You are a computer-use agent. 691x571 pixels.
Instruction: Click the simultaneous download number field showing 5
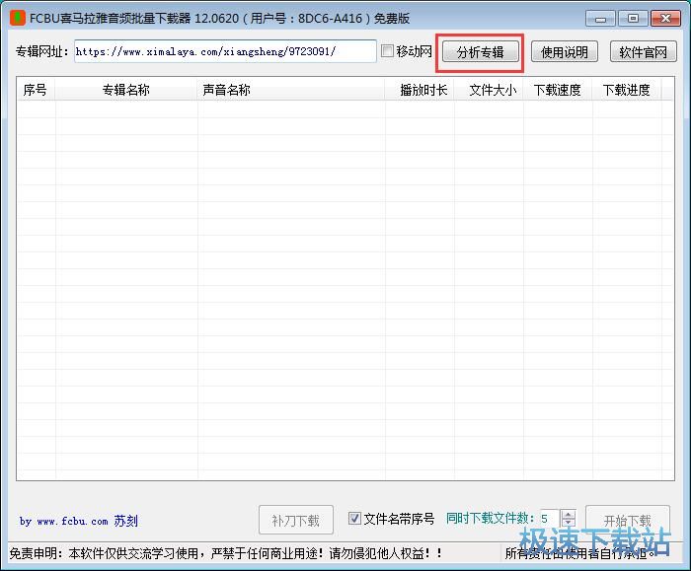click(x=550, y=518)
